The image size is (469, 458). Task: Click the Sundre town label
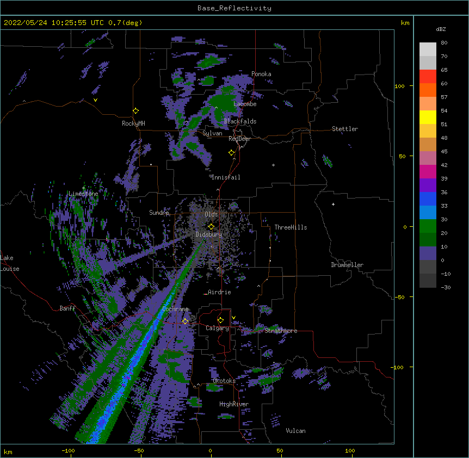[159, 213]
